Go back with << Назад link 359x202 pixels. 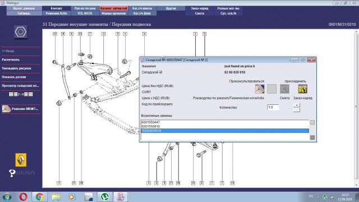(x=8, y=51)
